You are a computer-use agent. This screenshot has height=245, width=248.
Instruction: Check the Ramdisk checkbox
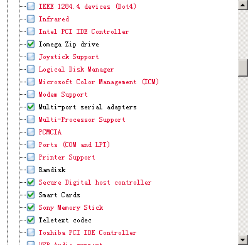tap(31, 170)
